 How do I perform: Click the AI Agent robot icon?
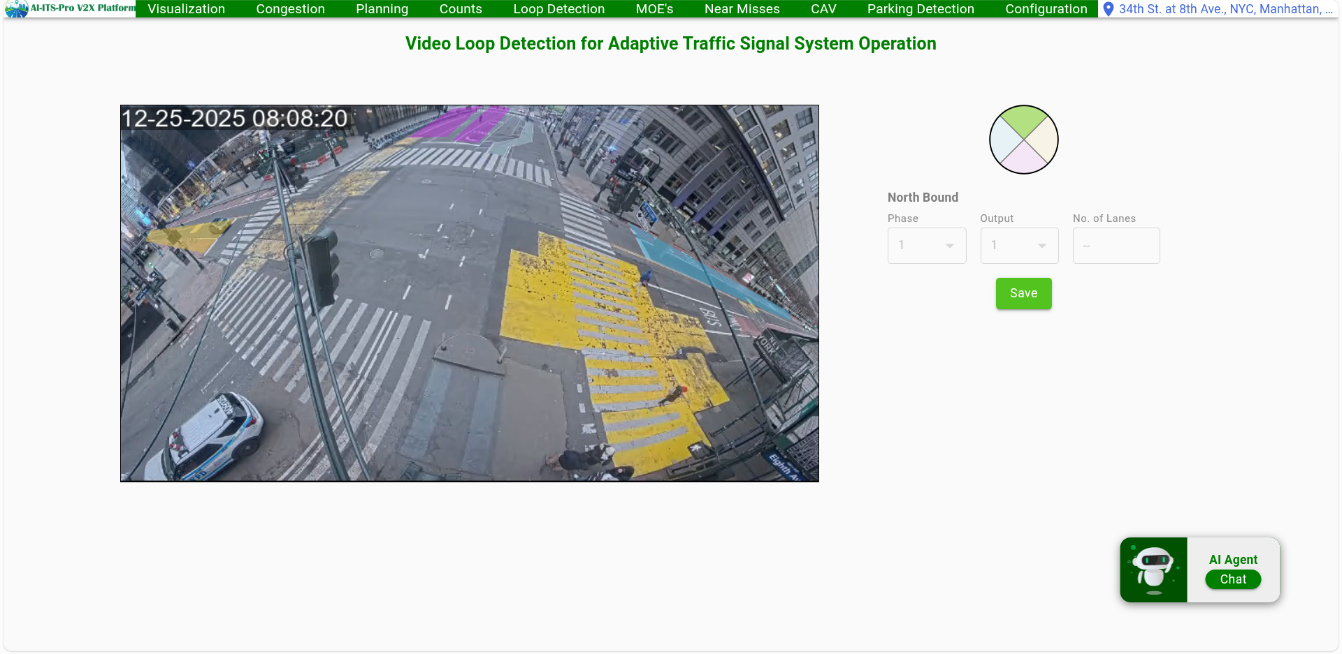[x=1152, y=568]
